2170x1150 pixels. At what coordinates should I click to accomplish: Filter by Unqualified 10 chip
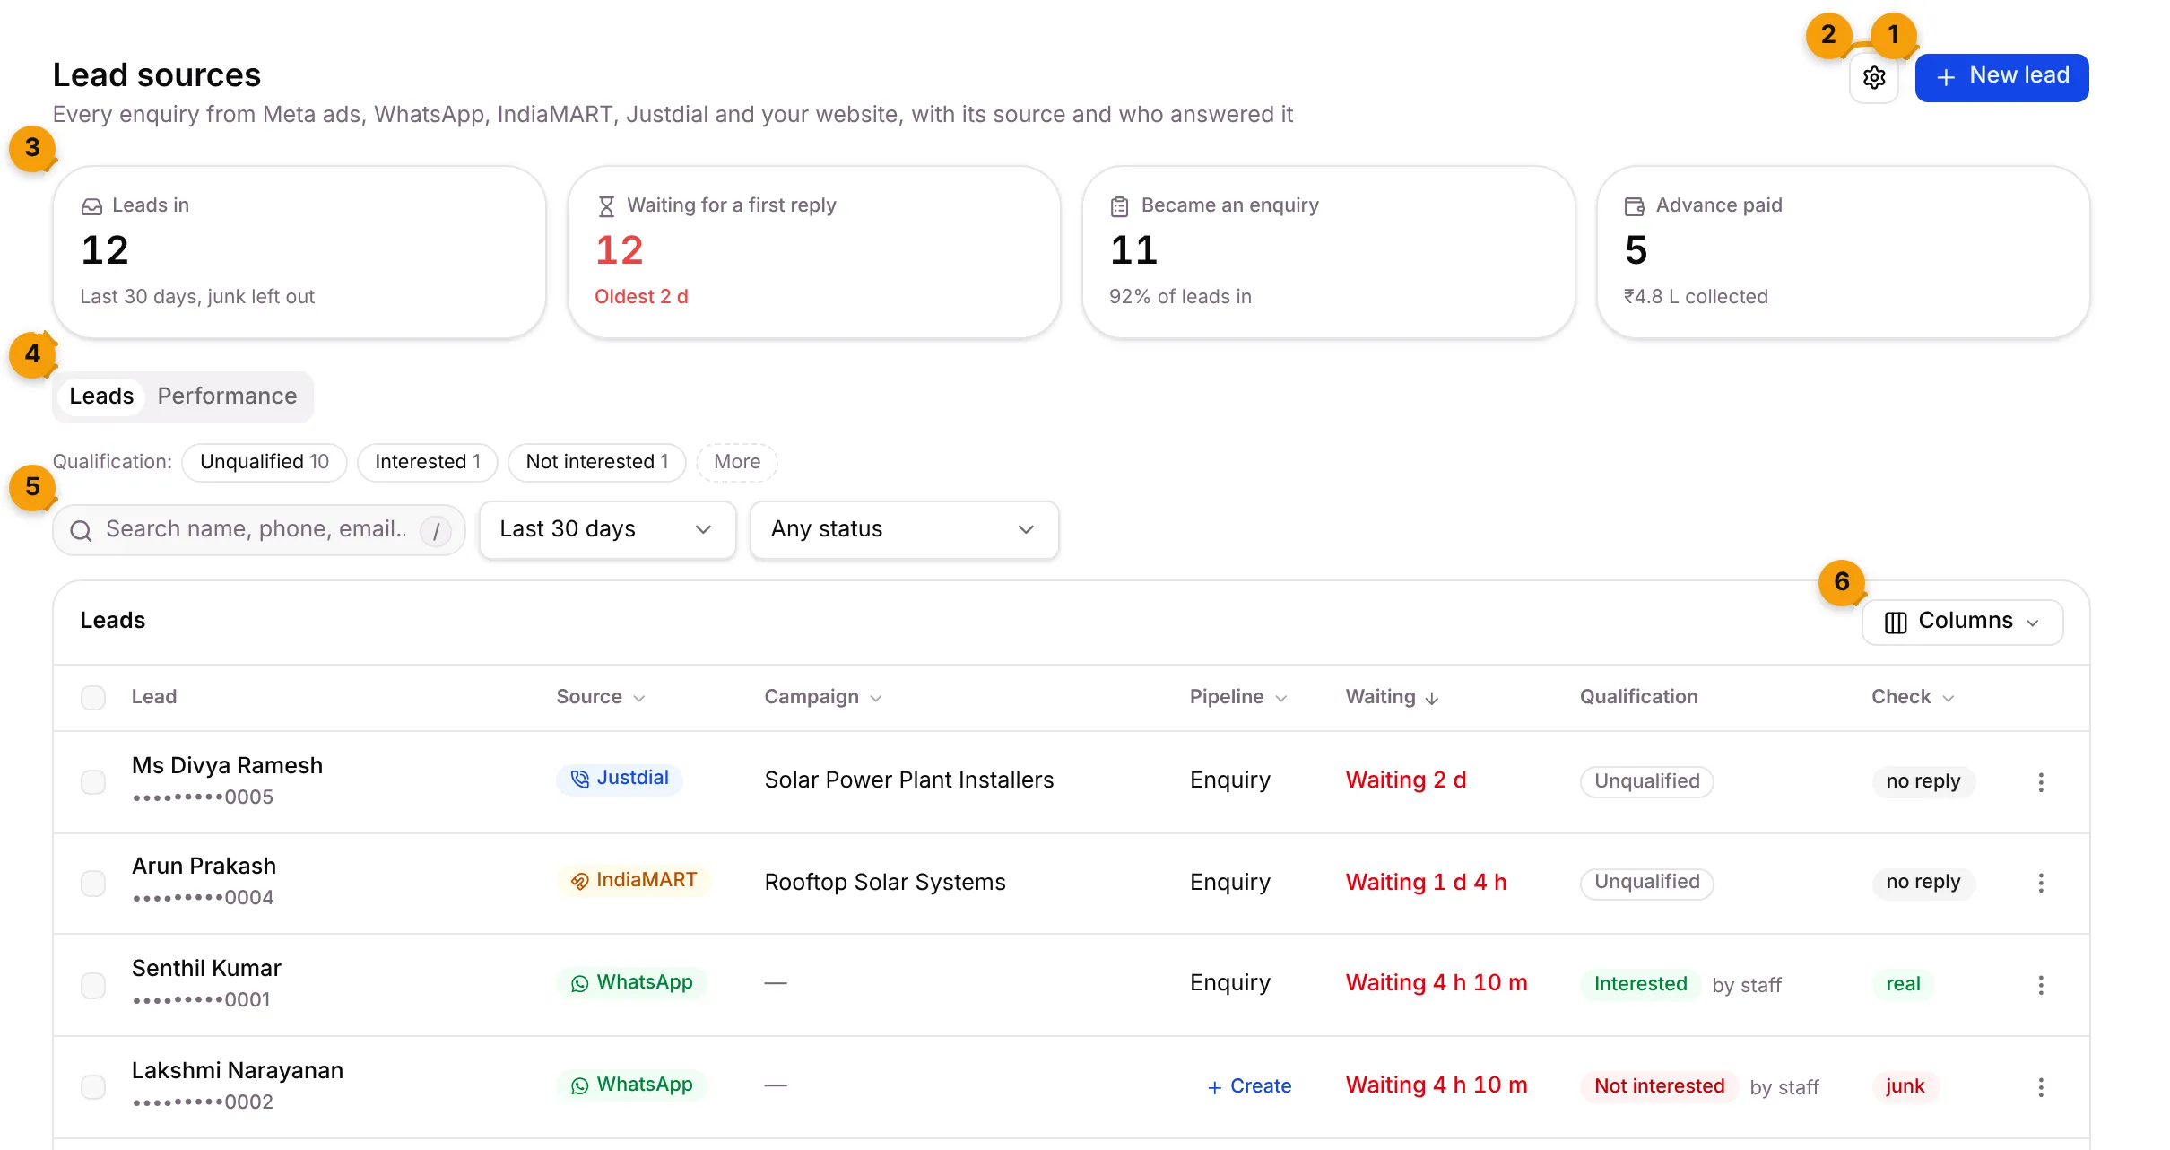[265, 462]
